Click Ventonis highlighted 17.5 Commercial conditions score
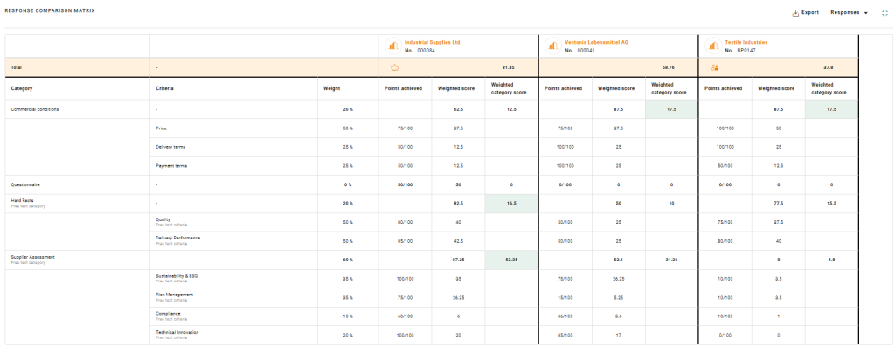895x347 pixels. (671, 109)
